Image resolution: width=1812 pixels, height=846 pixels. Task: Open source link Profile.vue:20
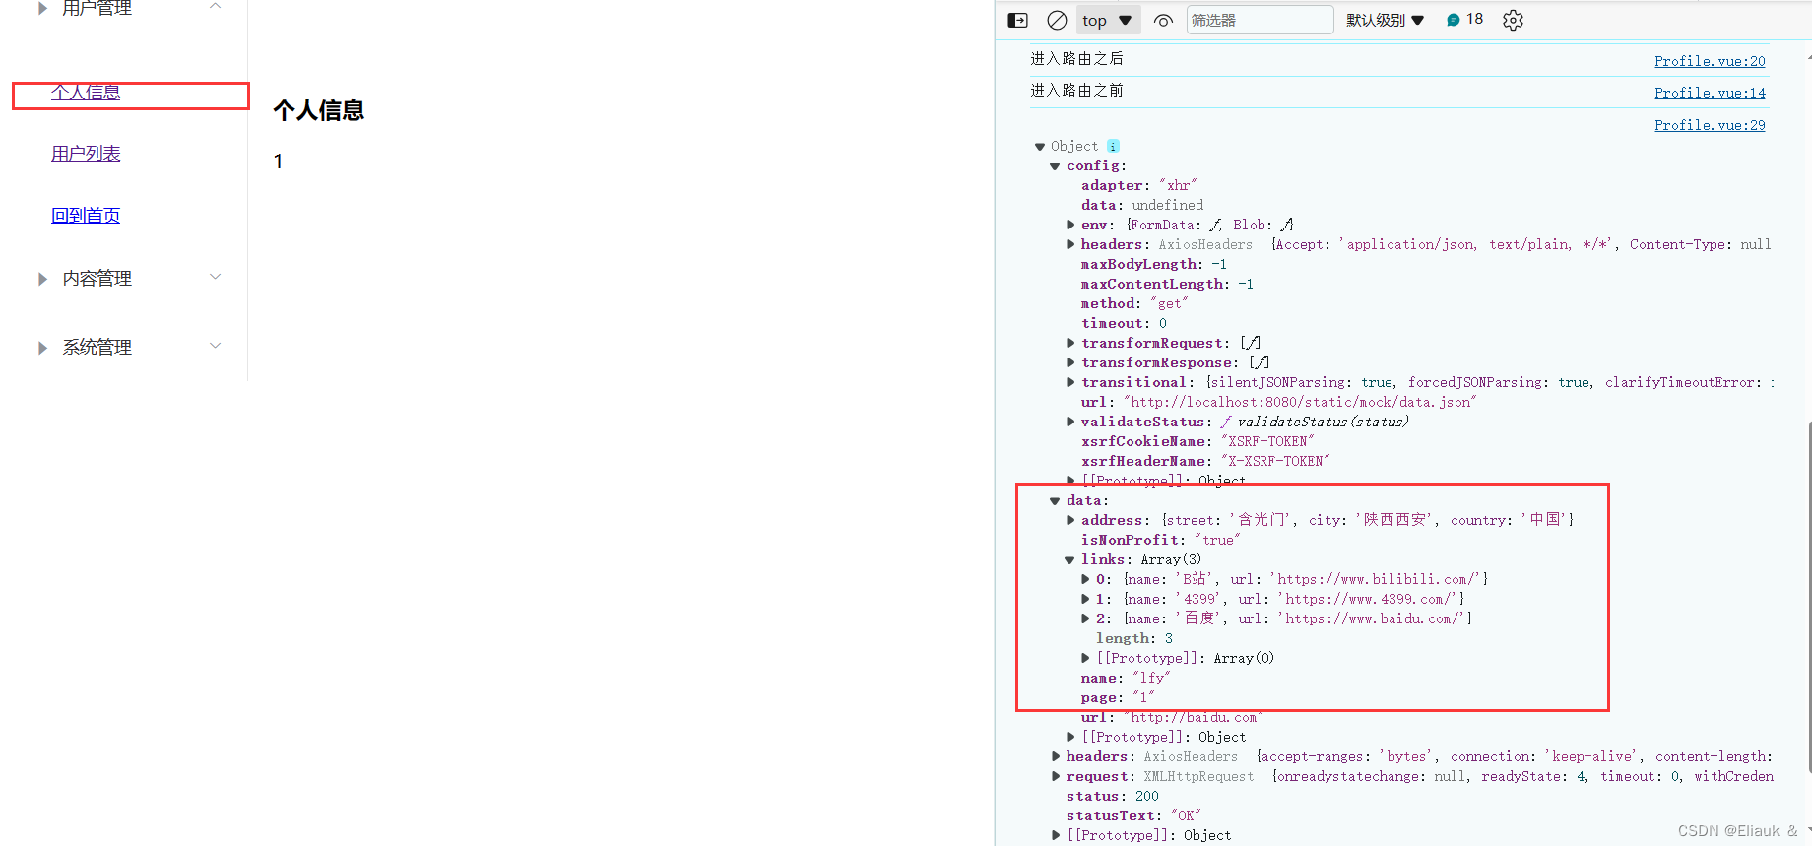pos(1710,61)
